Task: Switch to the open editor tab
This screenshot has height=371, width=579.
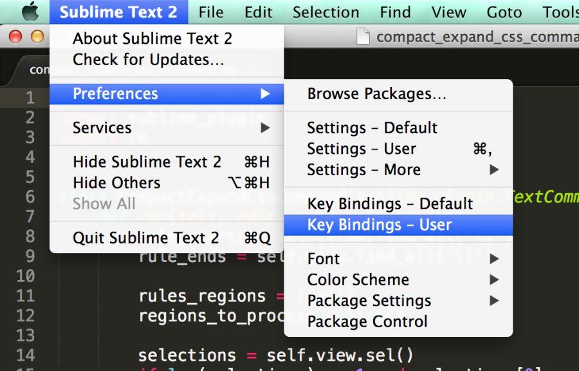Action: tap(37, 70)
